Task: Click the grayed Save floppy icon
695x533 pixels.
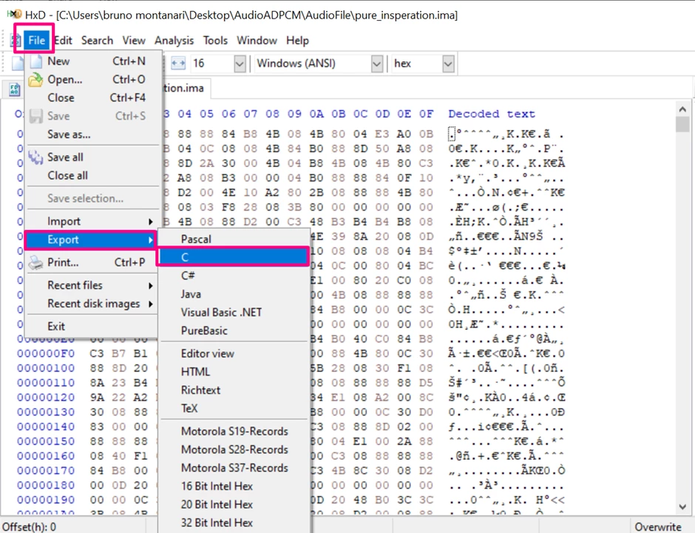Action: point(36,116)
